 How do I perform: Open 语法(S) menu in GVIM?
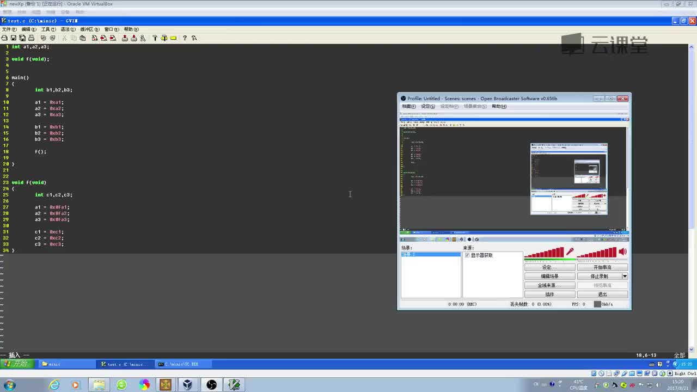coord(68,29)
